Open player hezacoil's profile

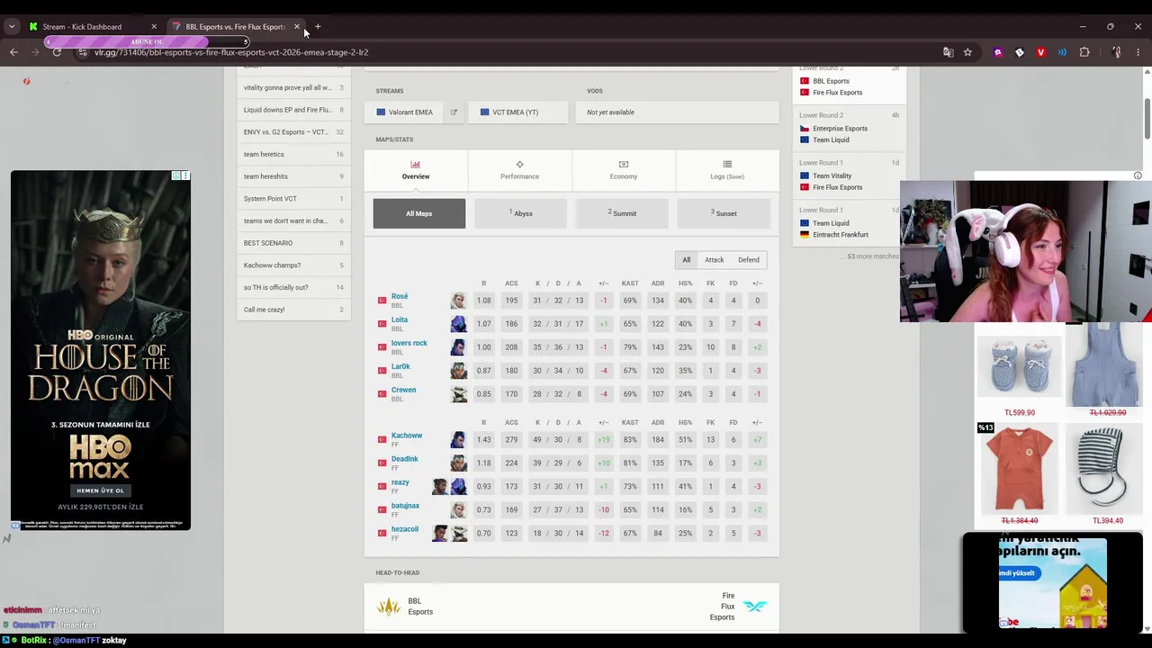405,529
